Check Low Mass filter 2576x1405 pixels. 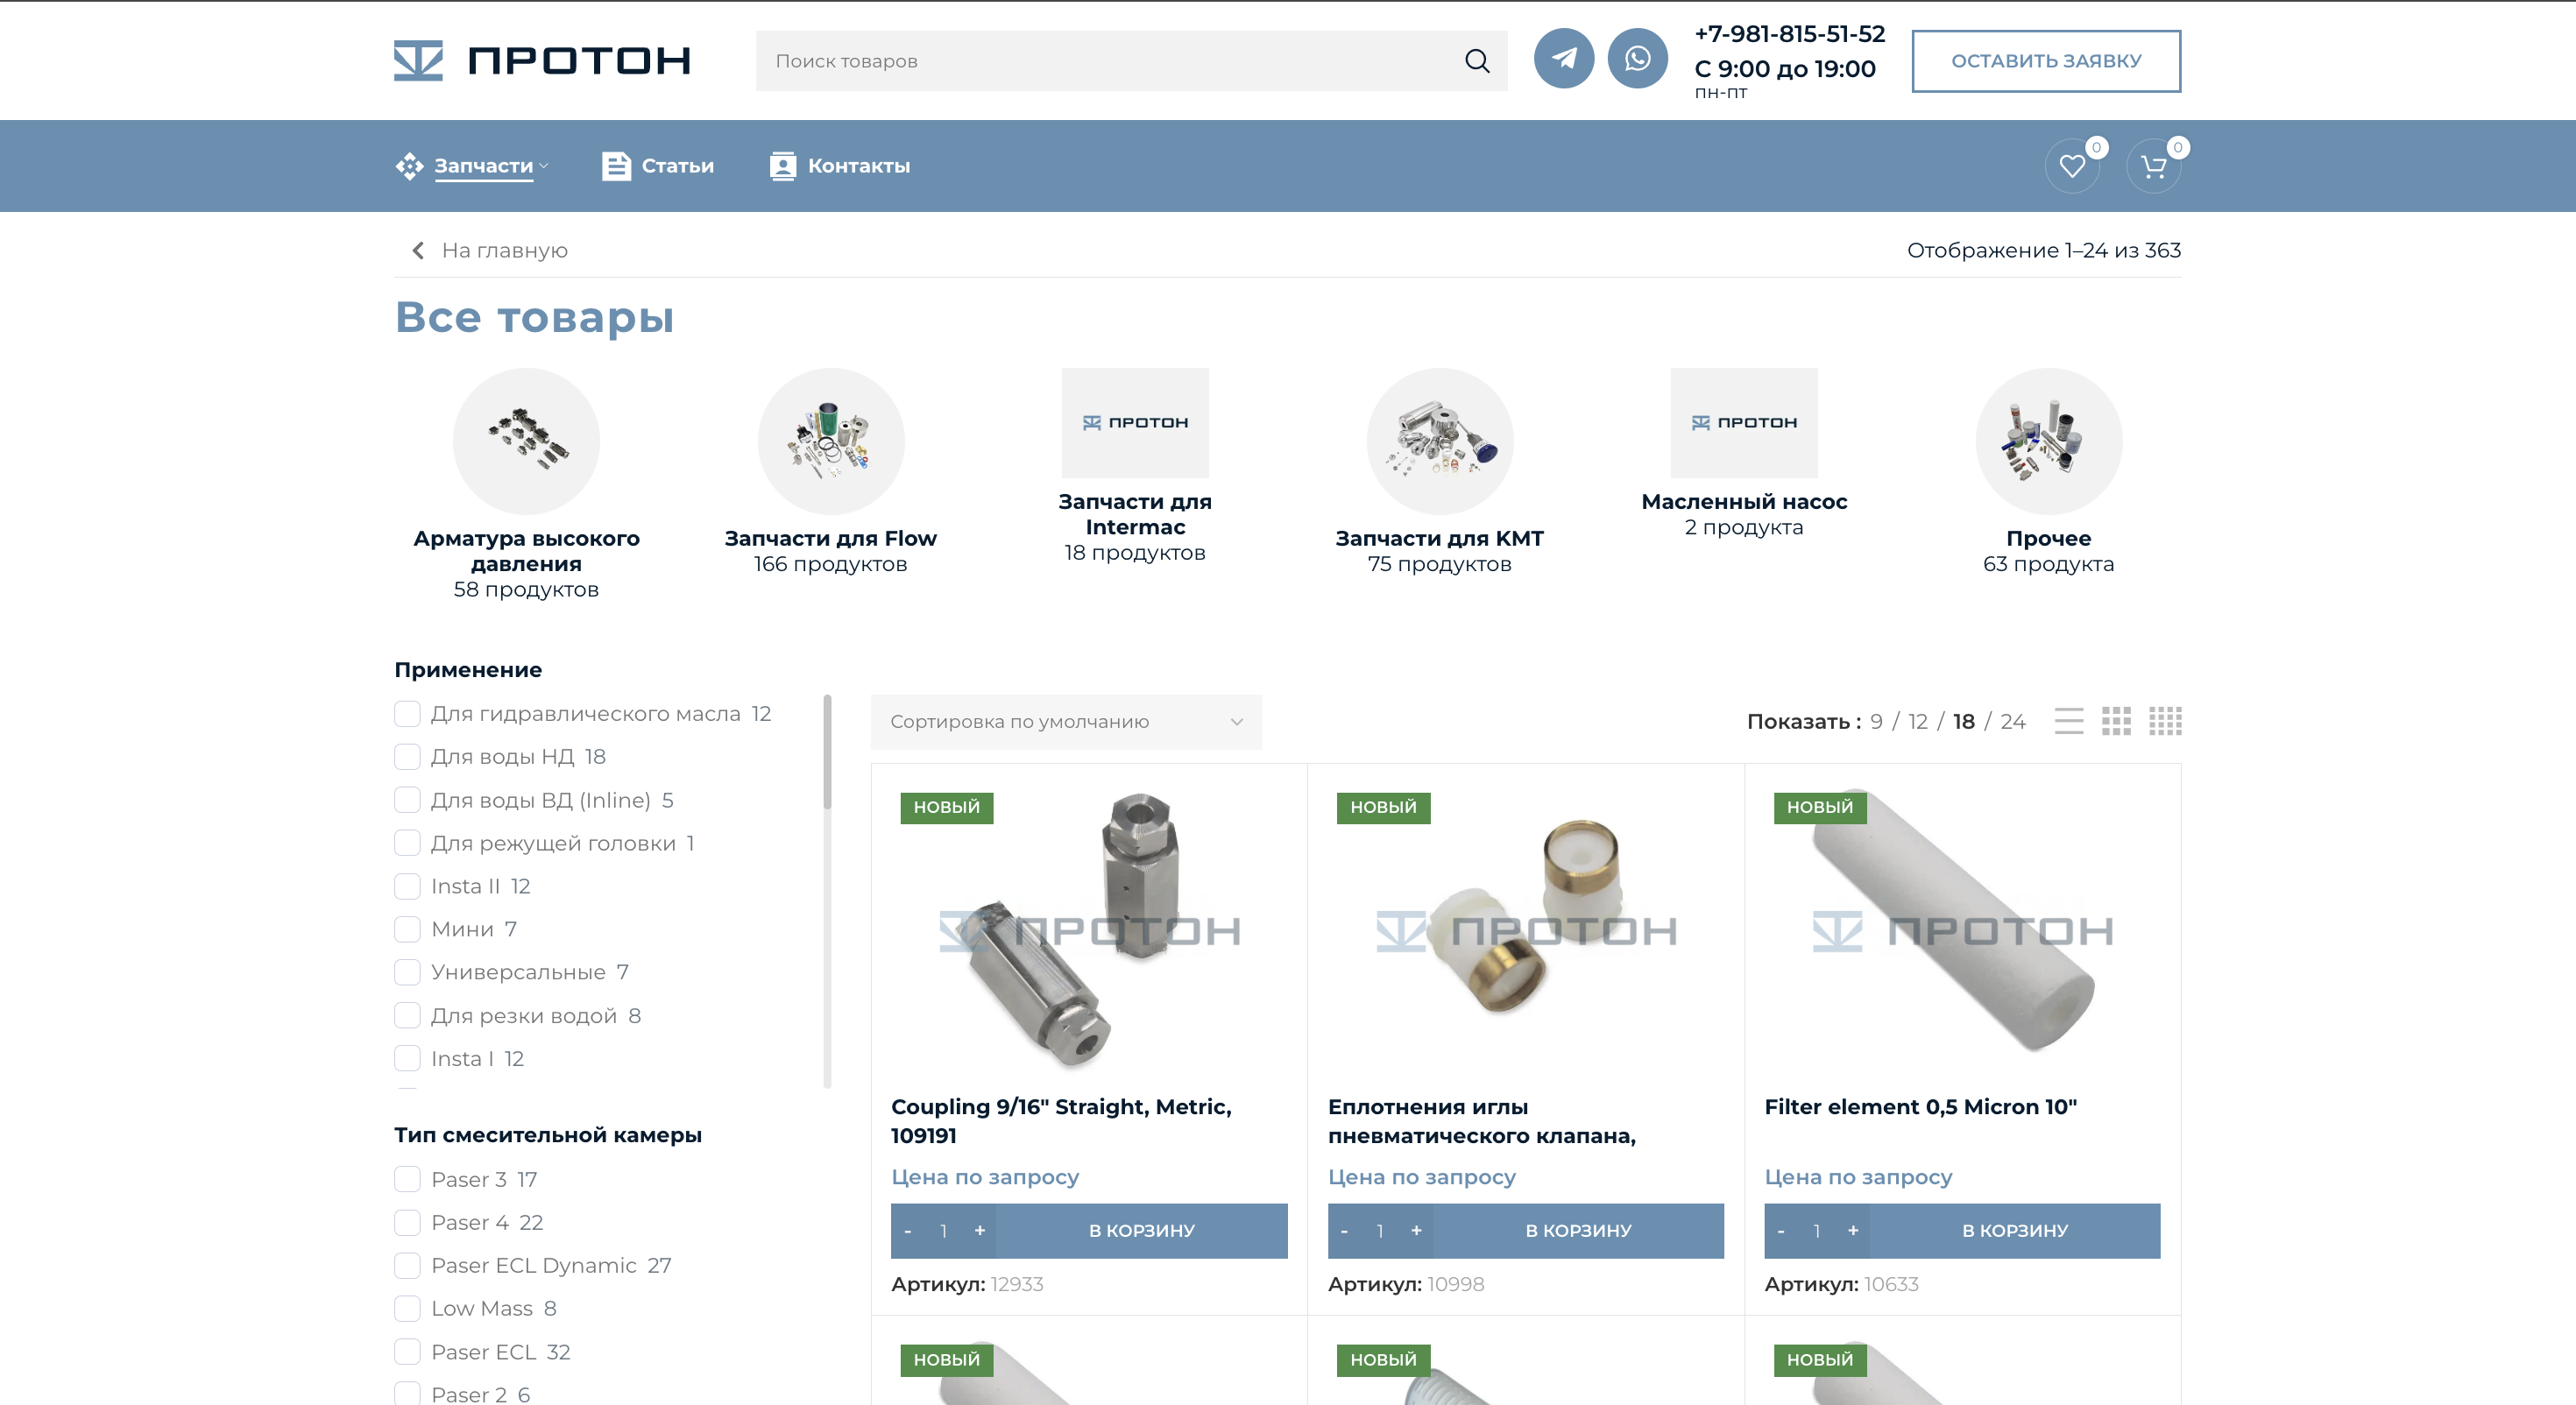(x=407, y=1308)
